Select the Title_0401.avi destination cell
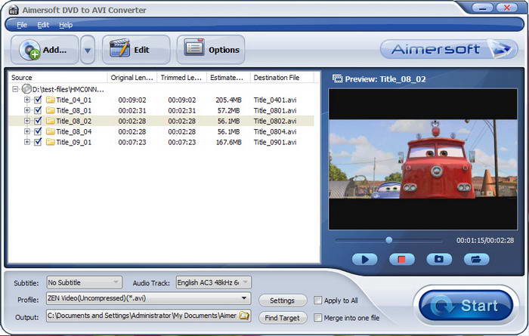 click(275, 100)
